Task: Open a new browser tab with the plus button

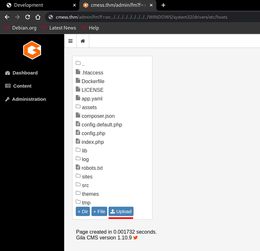Action: [x=163, y=5]
